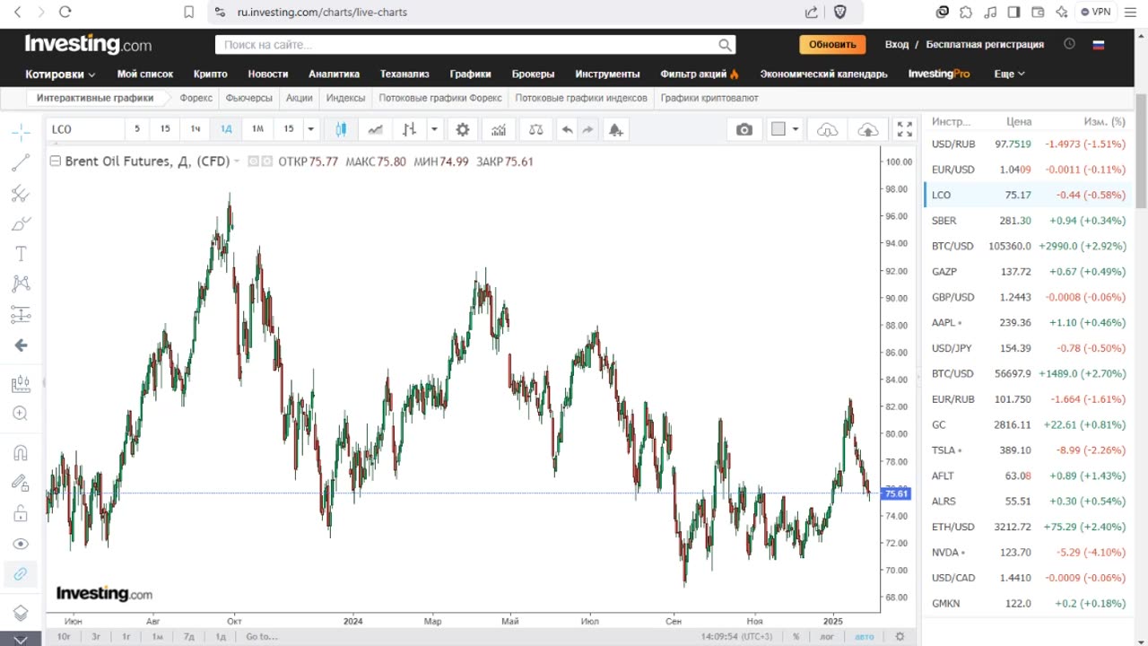Open the InvestingPro link
The width and height of the screenshot is (1148, 646).
coord(939,74)
